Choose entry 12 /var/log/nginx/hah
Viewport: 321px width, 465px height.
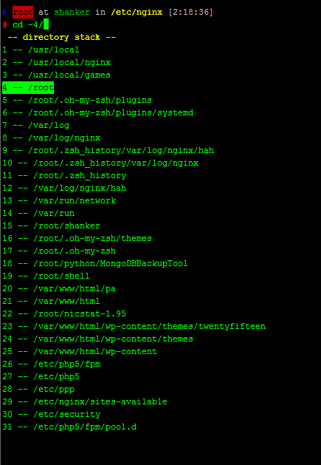(x=64, y=188)
